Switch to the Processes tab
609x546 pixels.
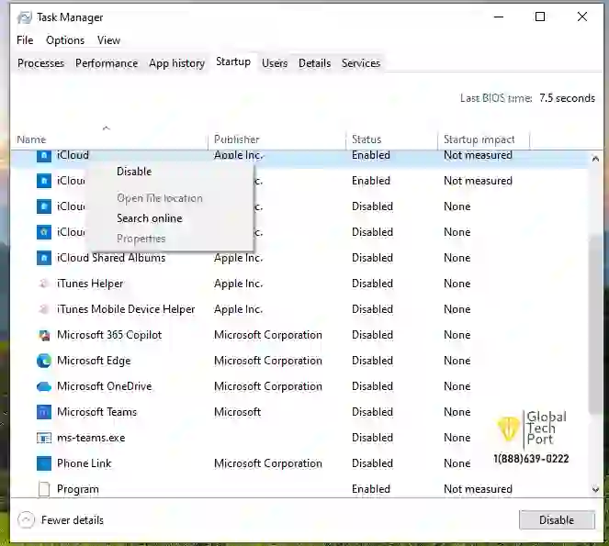point(40,63)
